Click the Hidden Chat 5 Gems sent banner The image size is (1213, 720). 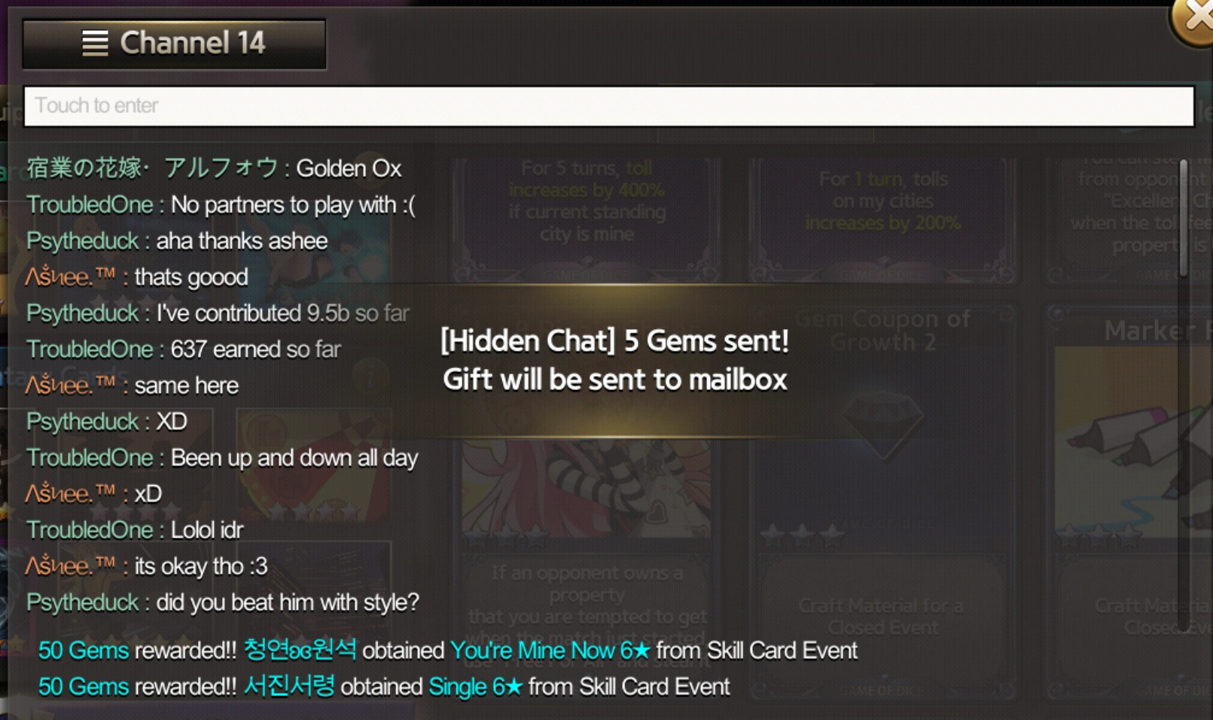614,360
